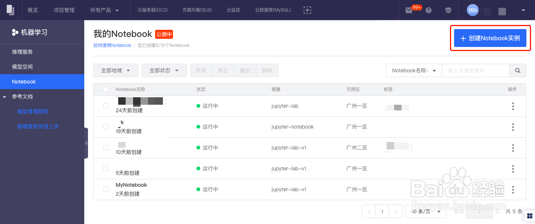
Task: Open the messages mail icon
Action: tap(409, 10)
